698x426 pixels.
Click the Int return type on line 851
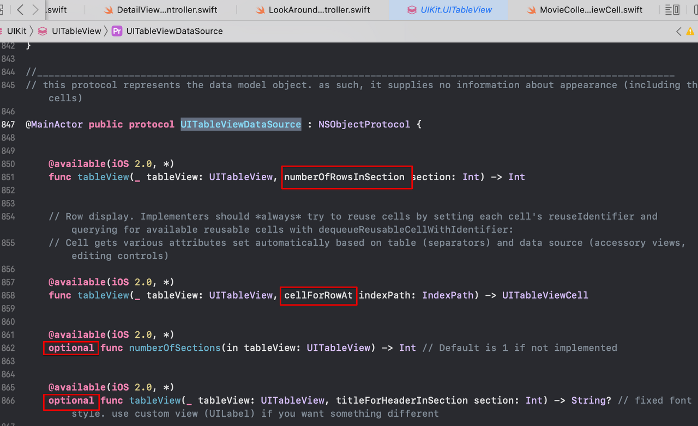(x=516, y=177)
